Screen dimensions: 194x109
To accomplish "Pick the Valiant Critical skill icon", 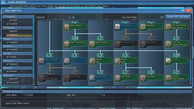I will click(x=92, y=43).
